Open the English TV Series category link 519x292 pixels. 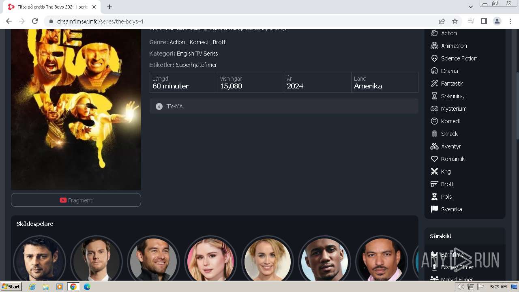tap(197, 54)
